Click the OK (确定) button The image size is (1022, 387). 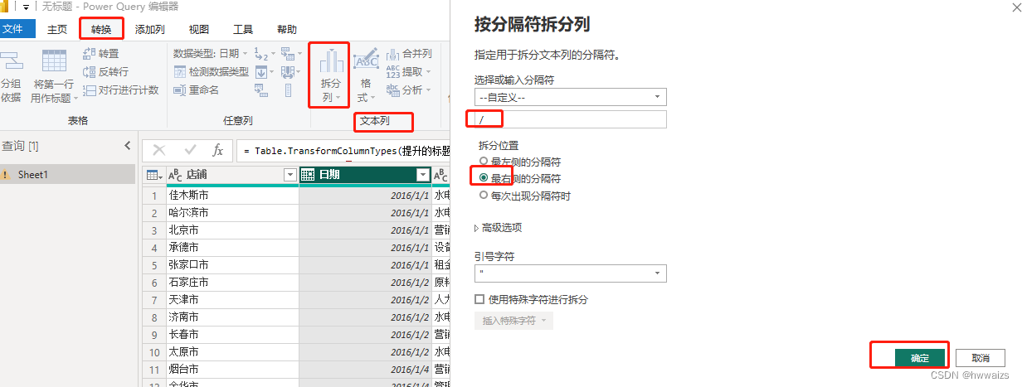coord(920,358)
